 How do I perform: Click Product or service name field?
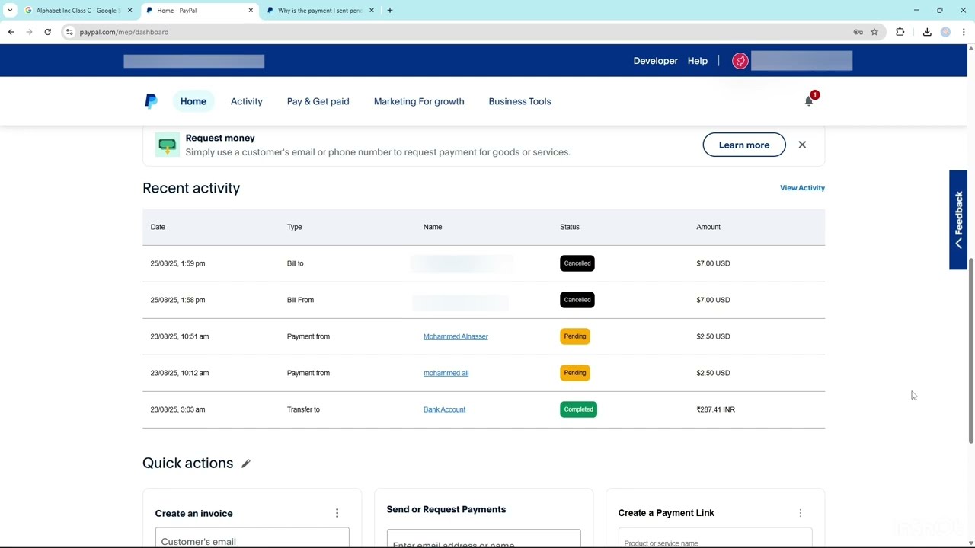(x=715, y=538)
